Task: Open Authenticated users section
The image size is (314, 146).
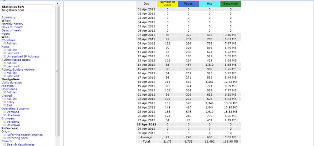Action: [16, 60]
